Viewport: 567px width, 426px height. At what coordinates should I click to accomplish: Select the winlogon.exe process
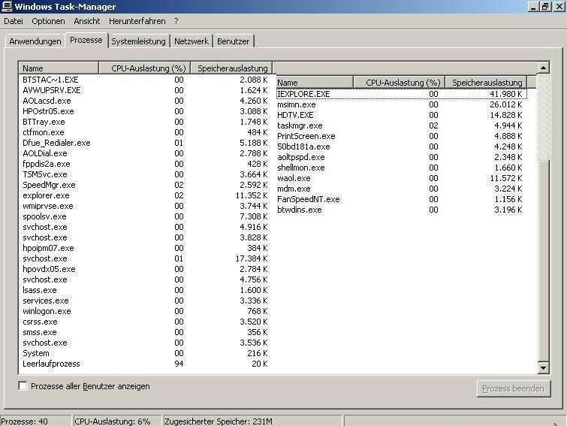145,310
